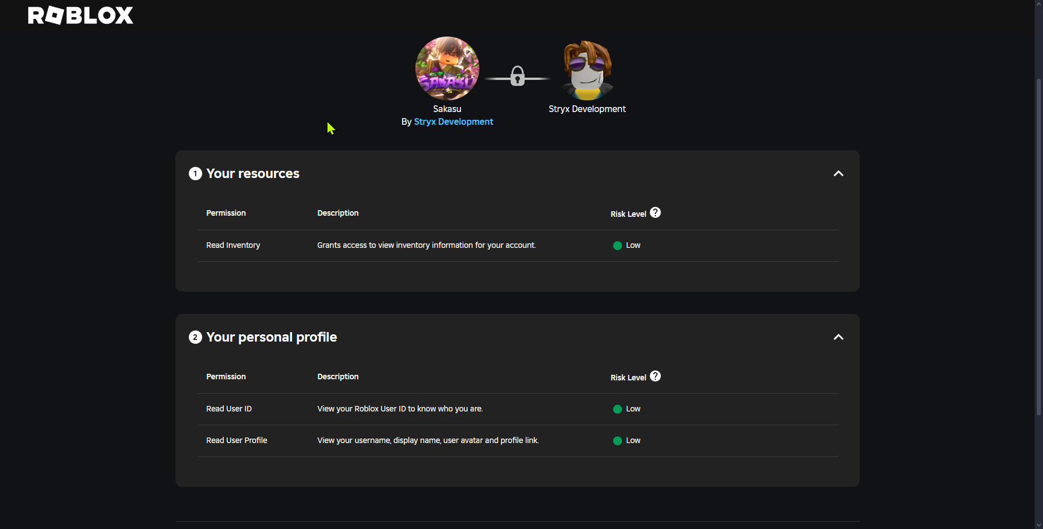1043x529 pixels.
Task: Click the Read User Profile description text
Action: (428, 440)
